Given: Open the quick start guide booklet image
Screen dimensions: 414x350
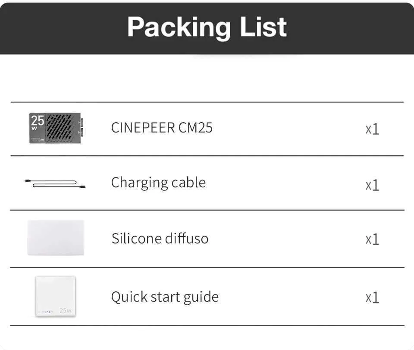Looking at the screenshot, I should 55,296.
